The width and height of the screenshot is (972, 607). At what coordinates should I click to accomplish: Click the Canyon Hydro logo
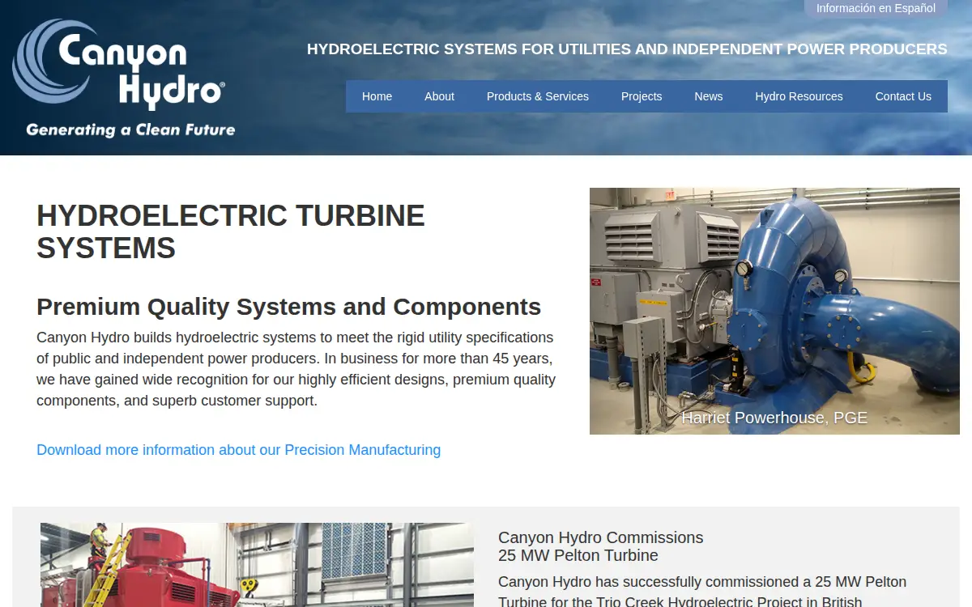124,79
